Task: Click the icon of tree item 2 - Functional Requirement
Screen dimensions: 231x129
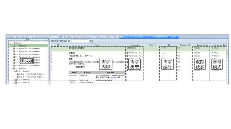Action: click(14, 49)
